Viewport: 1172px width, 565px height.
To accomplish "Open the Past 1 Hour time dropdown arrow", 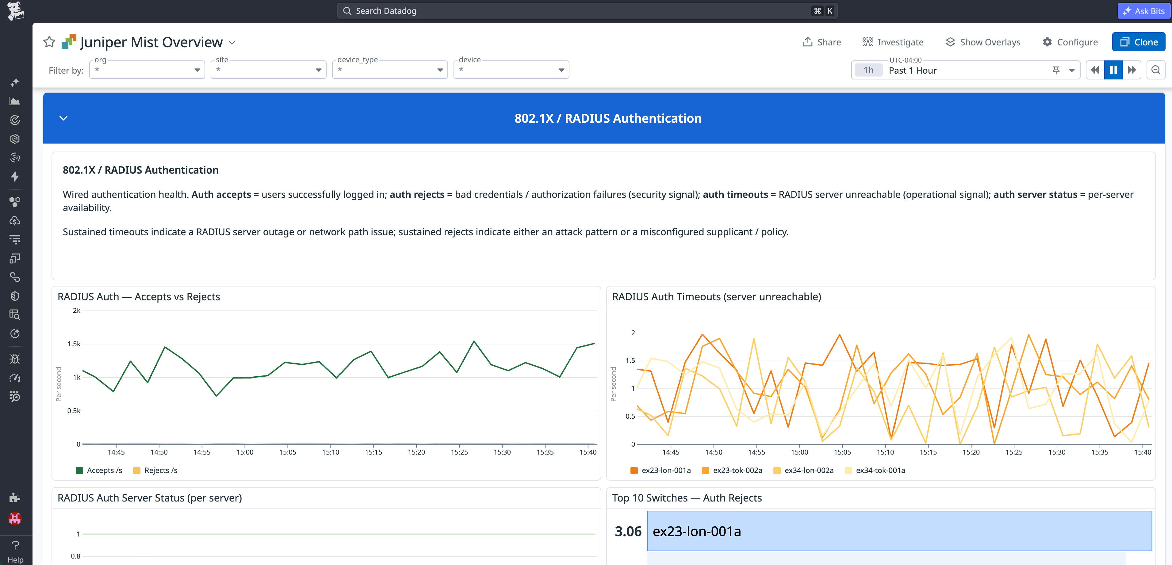I will click(x=1071, y=70).
